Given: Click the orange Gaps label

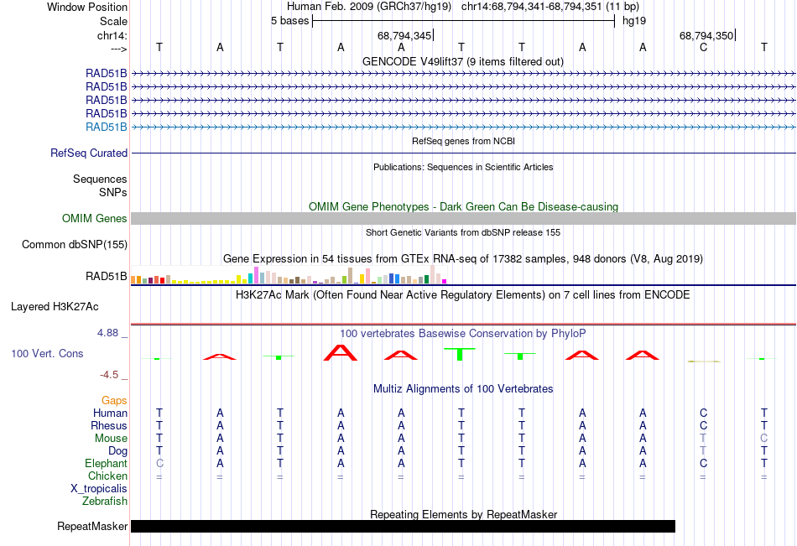Looking at the screenshot, I should click(114, 401).
